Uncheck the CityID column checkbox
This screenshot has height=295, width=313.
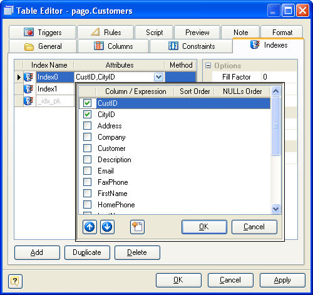click(x=87, y=115)
